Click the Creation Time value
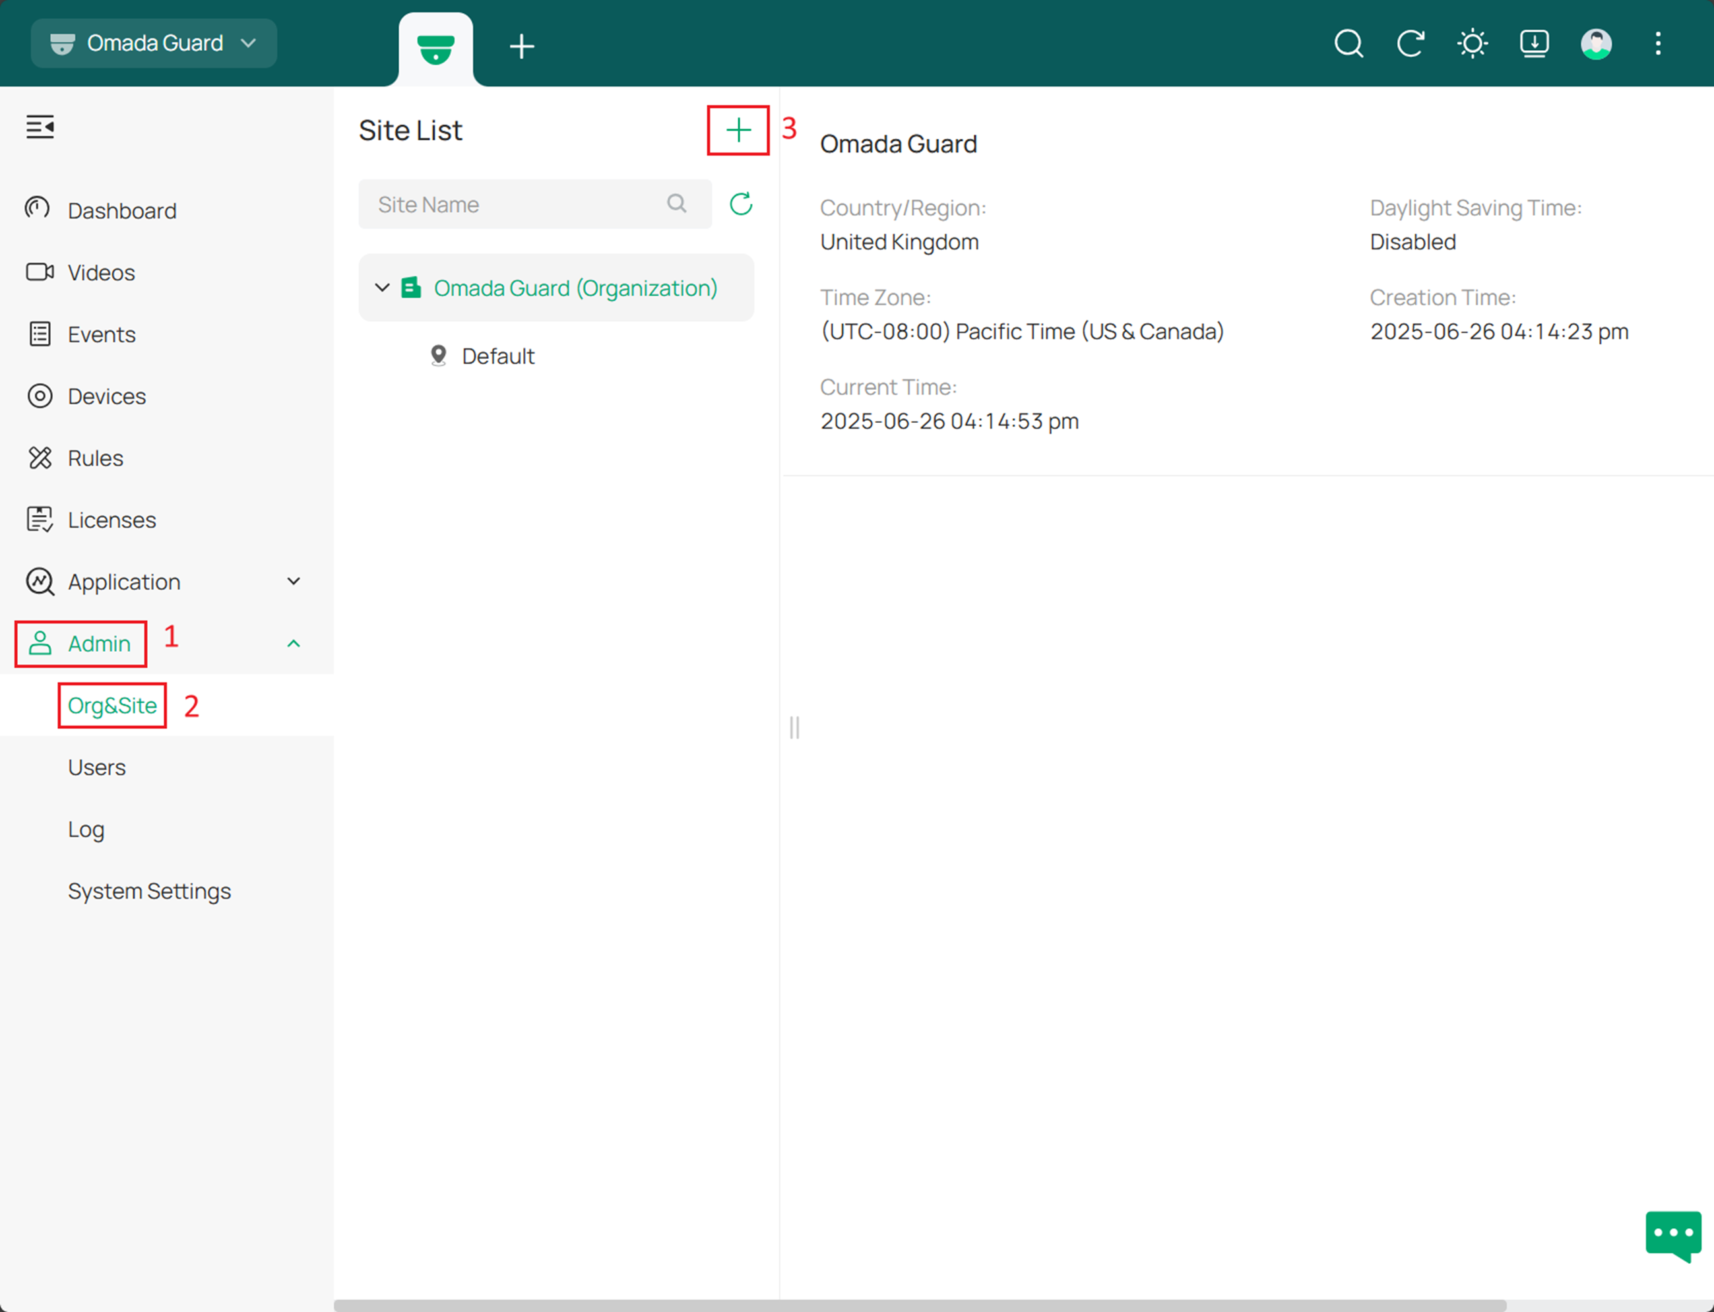This screenshot has height=1312, width=1714. pyautogui.click(x=1500, y=331)
